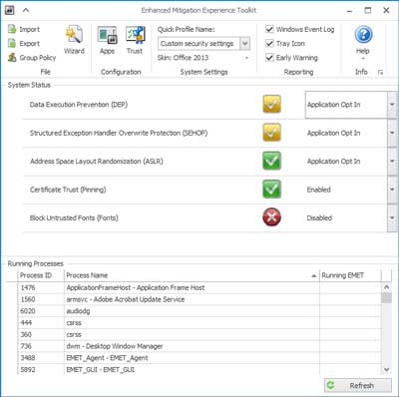Click the Disabled value for Fonts
Image resolution: width=399 pixels, height=397 pixels.
point(319,218)
